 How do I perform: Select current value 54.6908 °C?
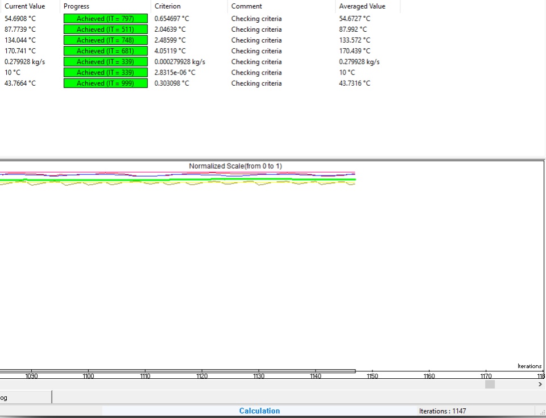[x=20, y=18]
